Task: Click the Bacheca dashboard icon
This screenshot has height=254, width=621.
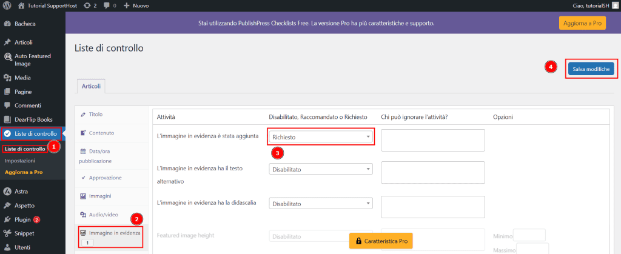Action: [7, 24]
